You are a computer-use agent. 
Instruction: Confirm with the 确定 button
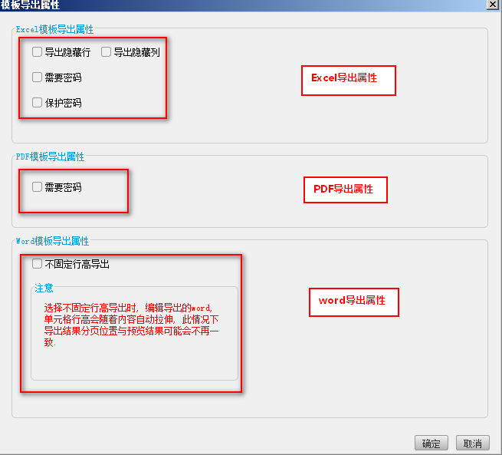431,443
